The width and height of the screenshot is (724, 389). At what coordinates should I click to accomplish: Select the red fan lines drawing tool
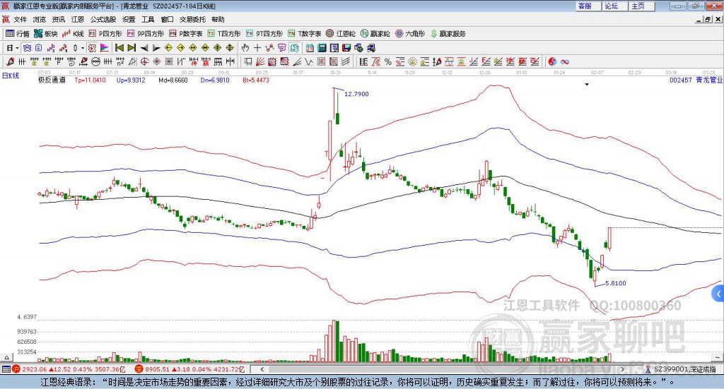(x=260, y=61)
